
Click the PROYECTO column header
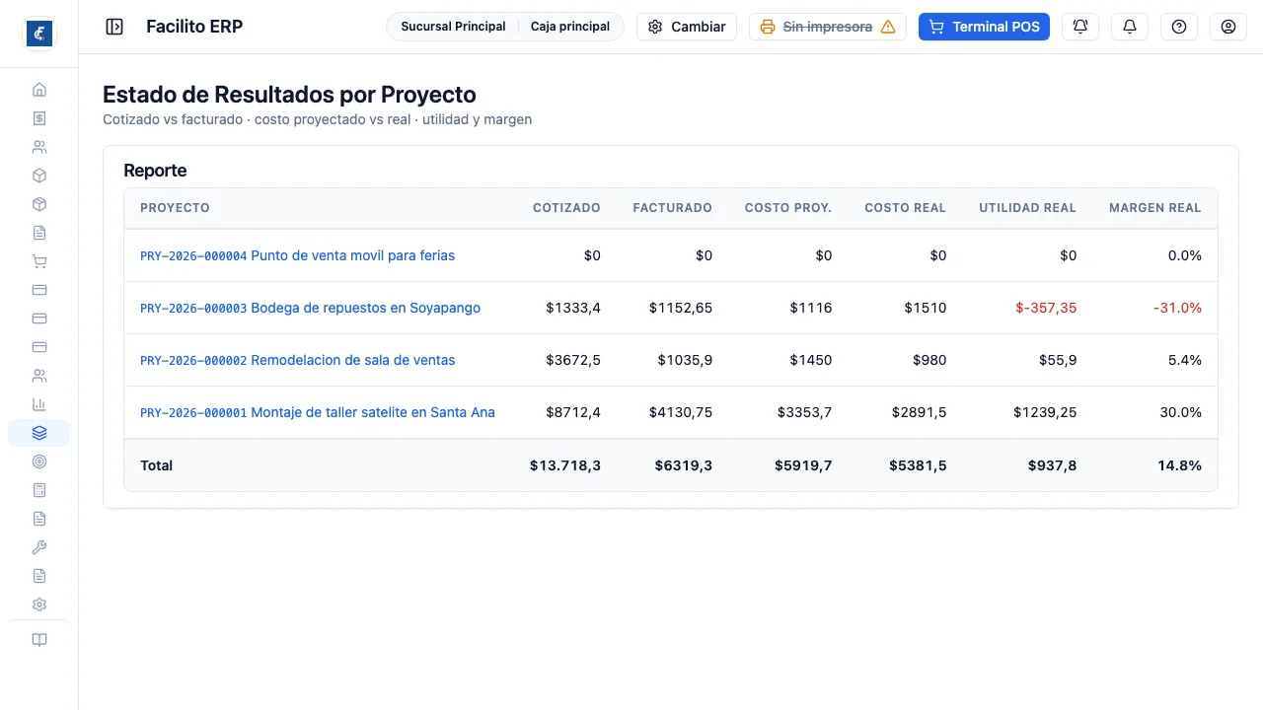[x=175, y=208]
